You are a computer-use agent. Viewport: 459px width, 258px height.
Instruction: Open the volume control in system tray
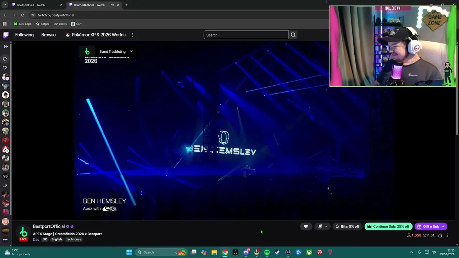tap(434, 252)
